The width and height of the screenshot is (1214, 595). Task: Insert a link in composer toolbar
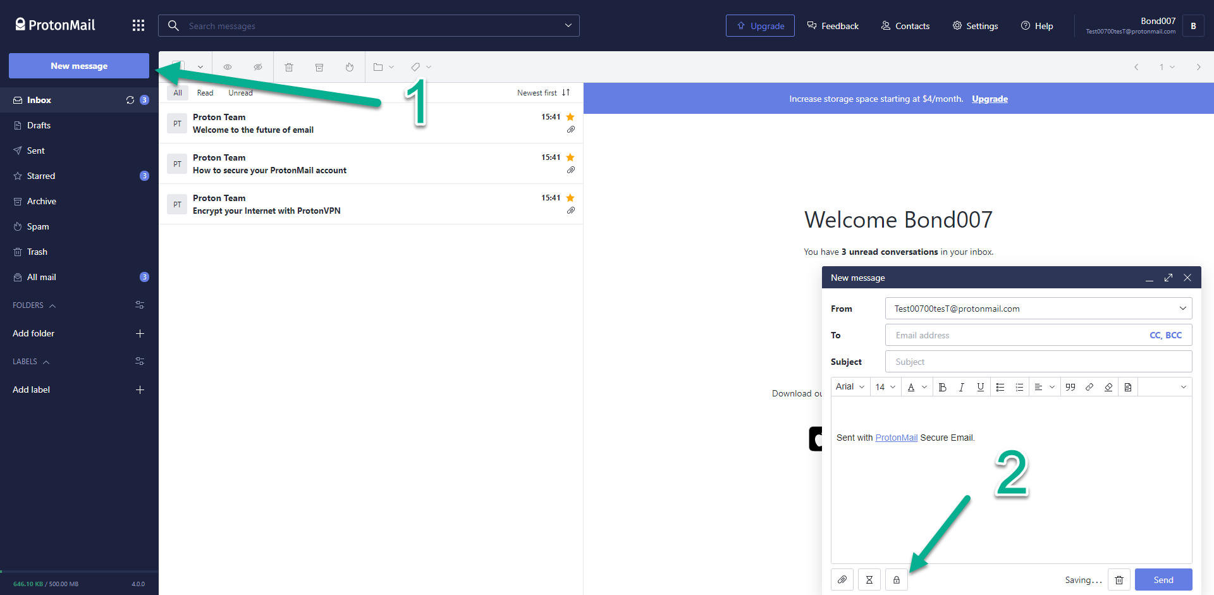click(1089, 387)
